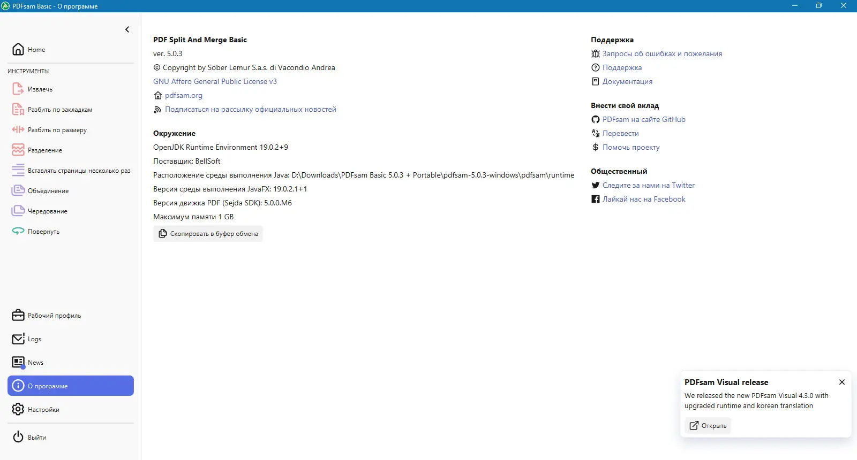Click the Перевести translate icon
Screen dimensions: 857x460
pyautogui.click(x=595, y=133)
